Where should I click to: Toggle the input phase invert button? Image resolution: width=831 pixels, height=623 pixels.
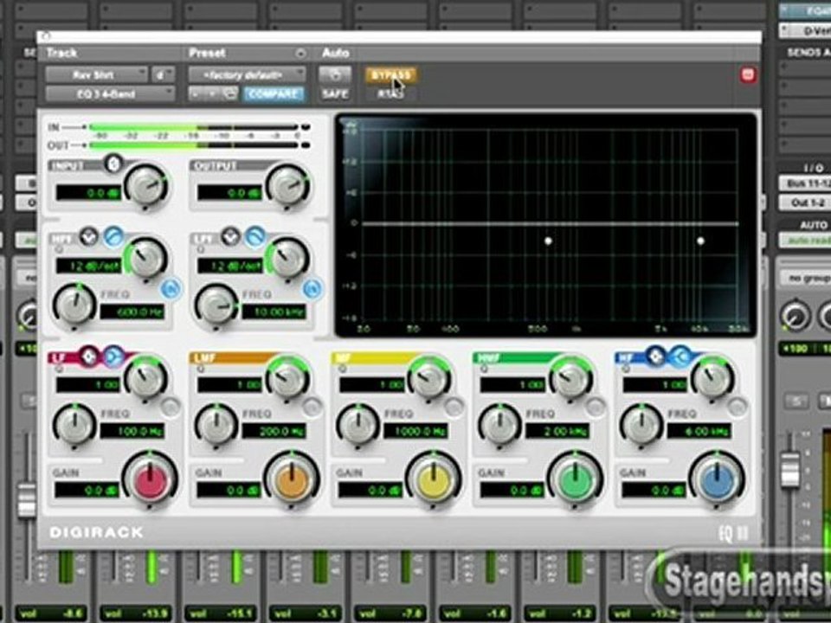click(113, 164)
